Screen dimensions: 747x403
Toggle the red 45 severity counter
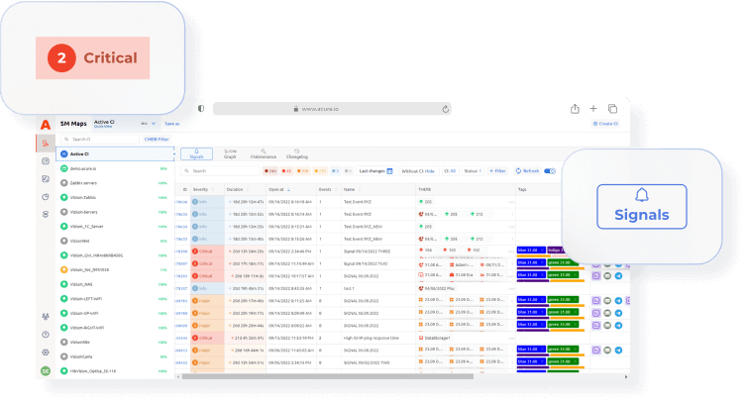tap(286, 171)
